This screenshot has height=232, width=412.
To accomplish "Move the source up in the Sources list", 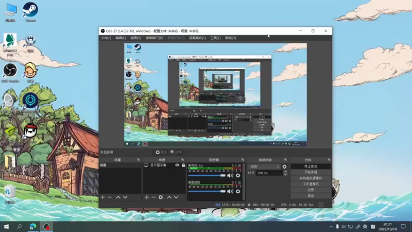I will click(x=169, y=197).
